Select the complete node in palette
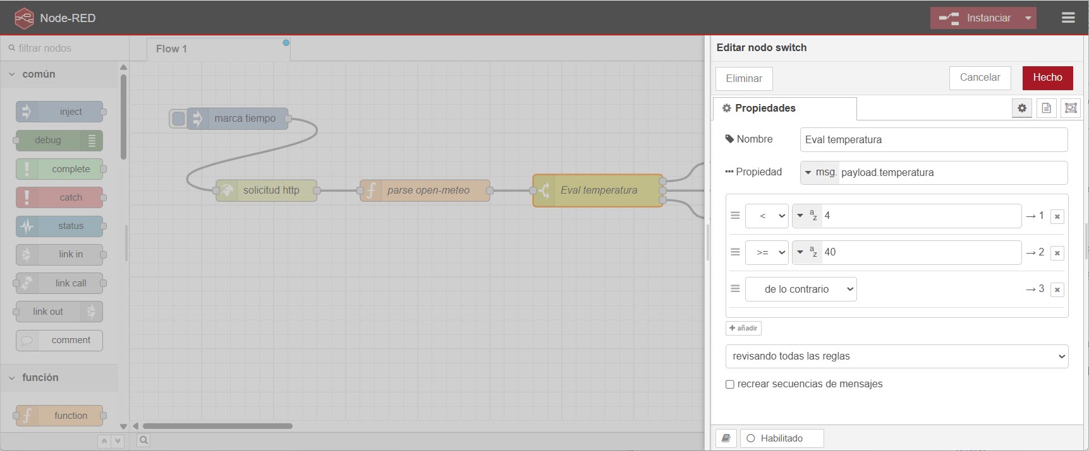Viewport: 1089px width, 451px height. pyautogui.click(x=59, y=169)
